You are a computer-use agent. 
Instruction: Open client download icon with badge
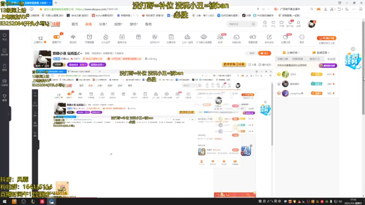pos(290,24)
